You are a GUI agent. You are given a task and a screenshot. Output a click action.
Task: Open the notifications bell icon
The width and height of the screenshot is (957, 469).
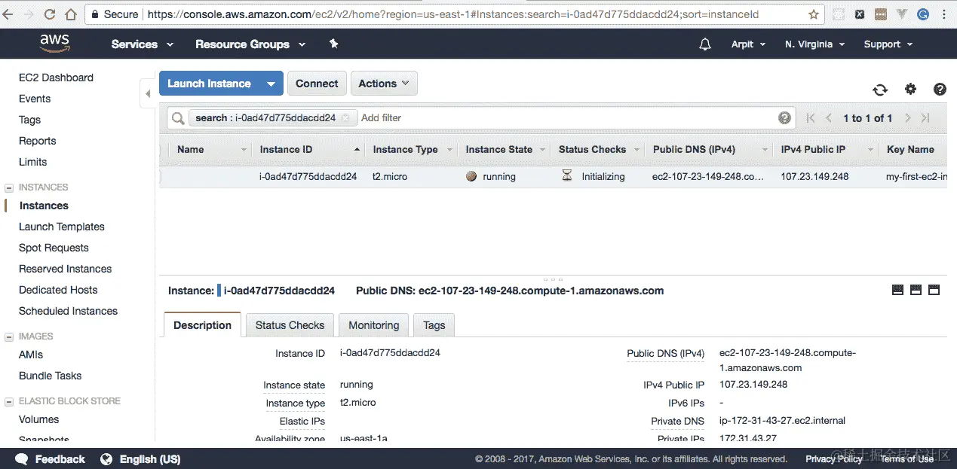705,44
